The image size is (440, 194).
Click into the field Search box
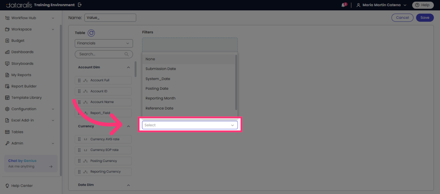(104, 54)
